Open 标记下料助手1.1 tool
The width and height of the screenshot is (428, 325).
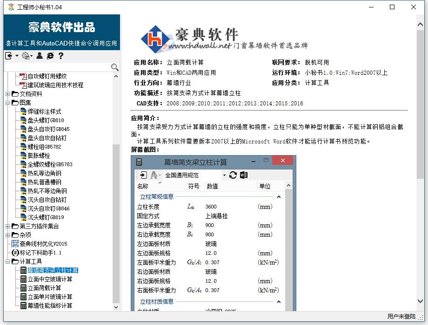click(40, 253)
